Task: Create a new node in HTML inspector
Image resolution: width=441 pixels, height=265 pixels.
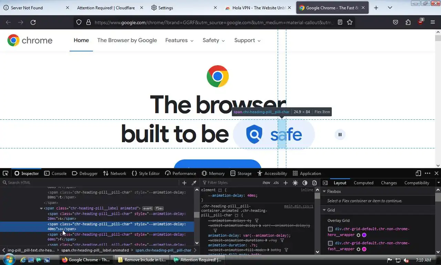Action: coord(184,183)
